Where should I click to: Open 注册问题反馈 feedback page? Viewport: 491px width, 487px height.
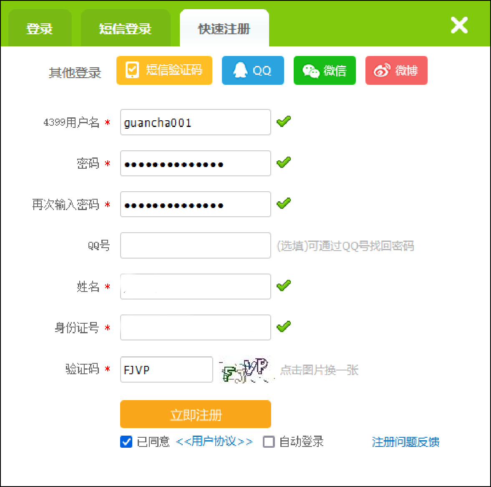click(x=405, y=441)
